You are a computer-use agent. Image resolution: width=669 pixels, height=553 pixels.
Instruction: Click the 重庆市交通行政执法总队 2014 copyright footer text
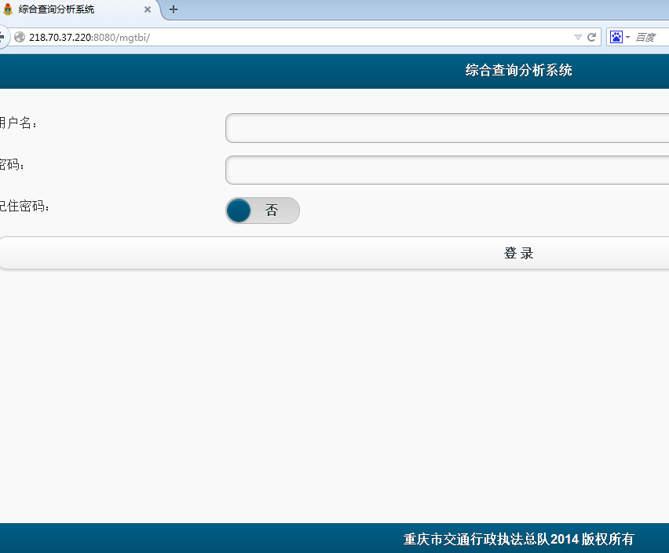tap(518, 539)
